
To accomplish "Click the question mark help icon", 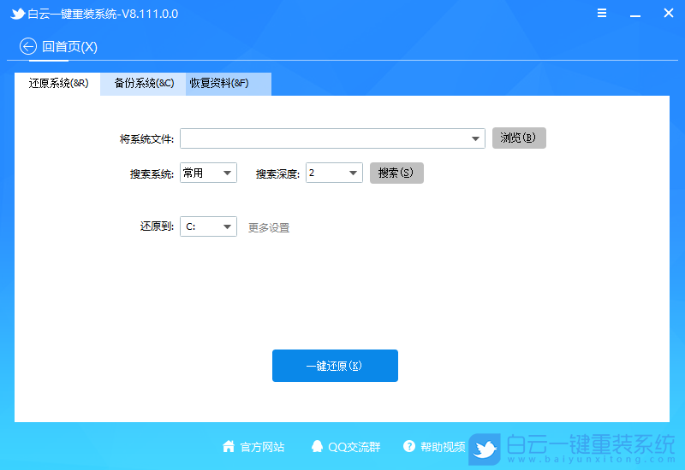I will coord(409,446).
